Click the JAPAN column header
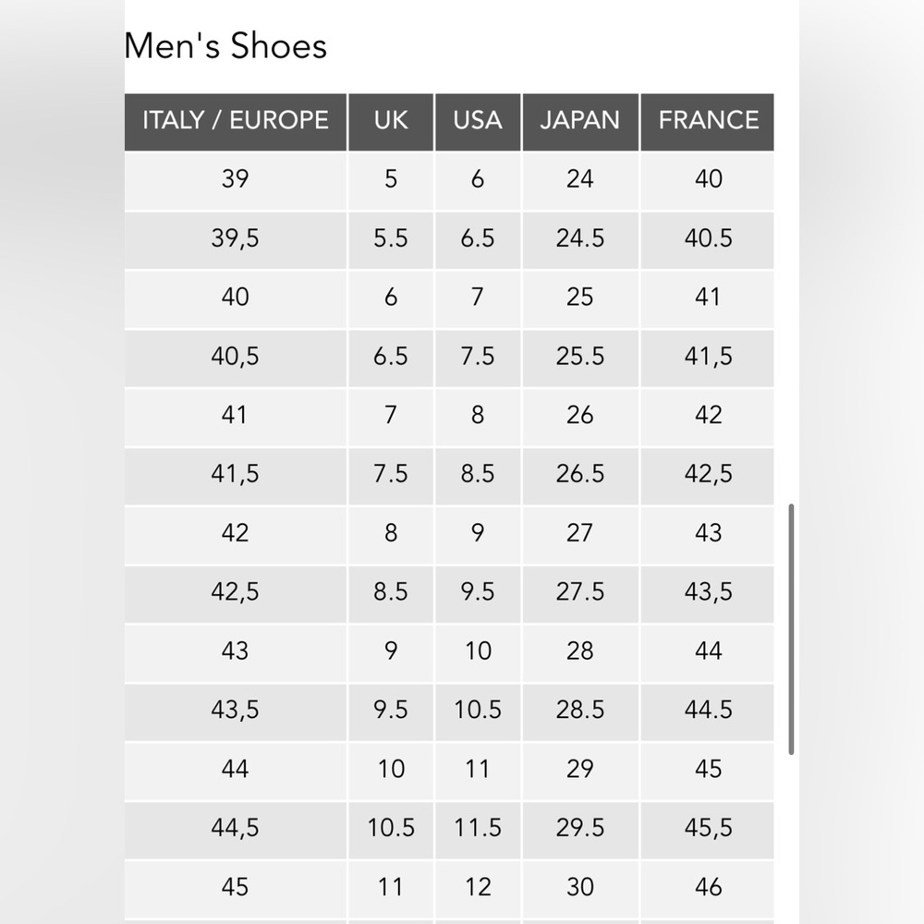Image resolution: width=924 pixels, height=924 pixels. point(580,120)
